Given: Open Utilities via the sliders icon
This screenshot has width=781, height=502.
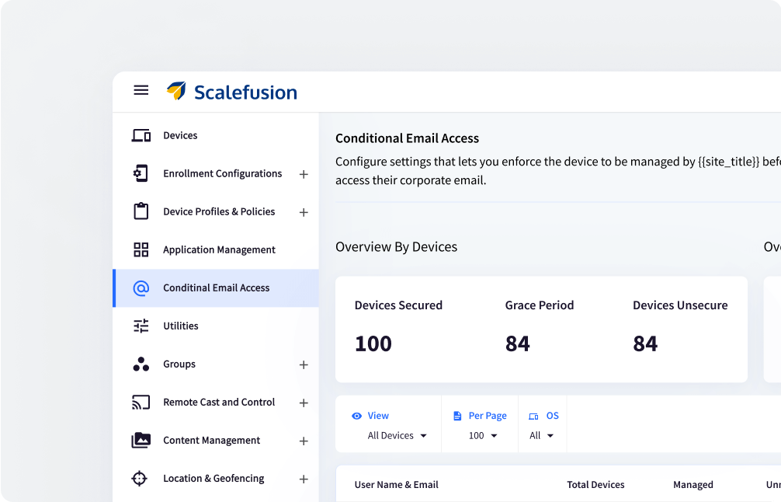Looking at the screenshot, I should point(141,326).
